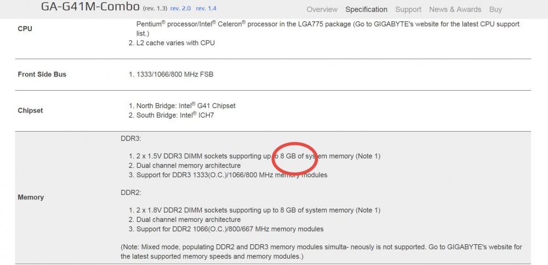Click the 1333/1066/800 MHz FSB text
The height and width of the screenshot is (265, 548).
tap(175, 74)
